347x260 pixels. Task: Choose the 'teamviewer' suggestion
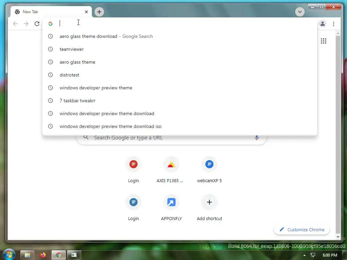click(x=180, y=49)
